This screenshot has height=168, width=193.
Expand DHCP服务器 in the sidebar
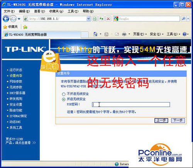(17, 93)
